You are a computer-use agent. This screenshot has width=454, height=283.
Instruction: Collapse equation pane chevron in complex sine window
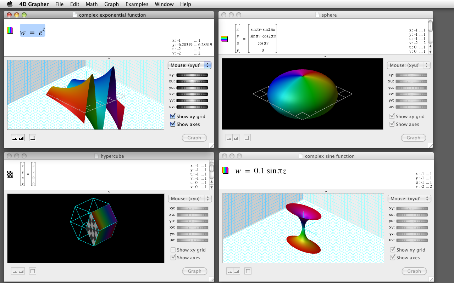click(326, 191)
